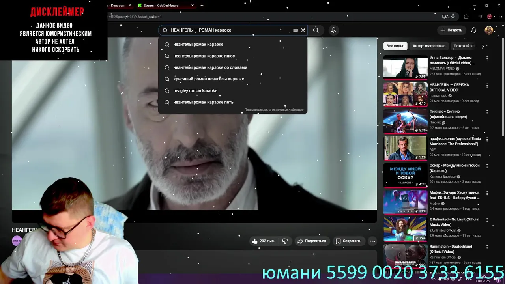Open Инна Вальтер Дымом лечилась video thumbnail
The image size is (505, 284).
(406, 68)
